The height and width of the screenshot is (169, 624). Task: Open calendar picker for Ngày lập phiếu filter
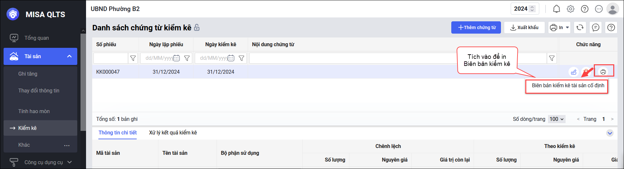click(176, 58)
